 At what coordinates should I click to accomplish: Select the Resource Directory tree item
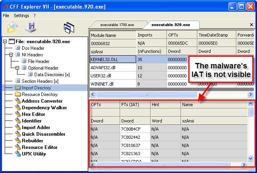39,94
